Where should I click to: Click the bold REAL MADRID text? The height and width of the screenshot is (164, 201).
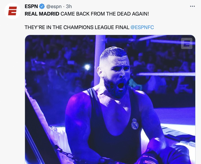tap(42, 14)
